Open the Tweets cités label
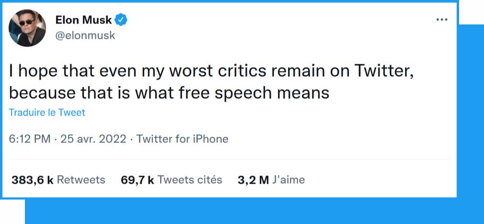 190,180
